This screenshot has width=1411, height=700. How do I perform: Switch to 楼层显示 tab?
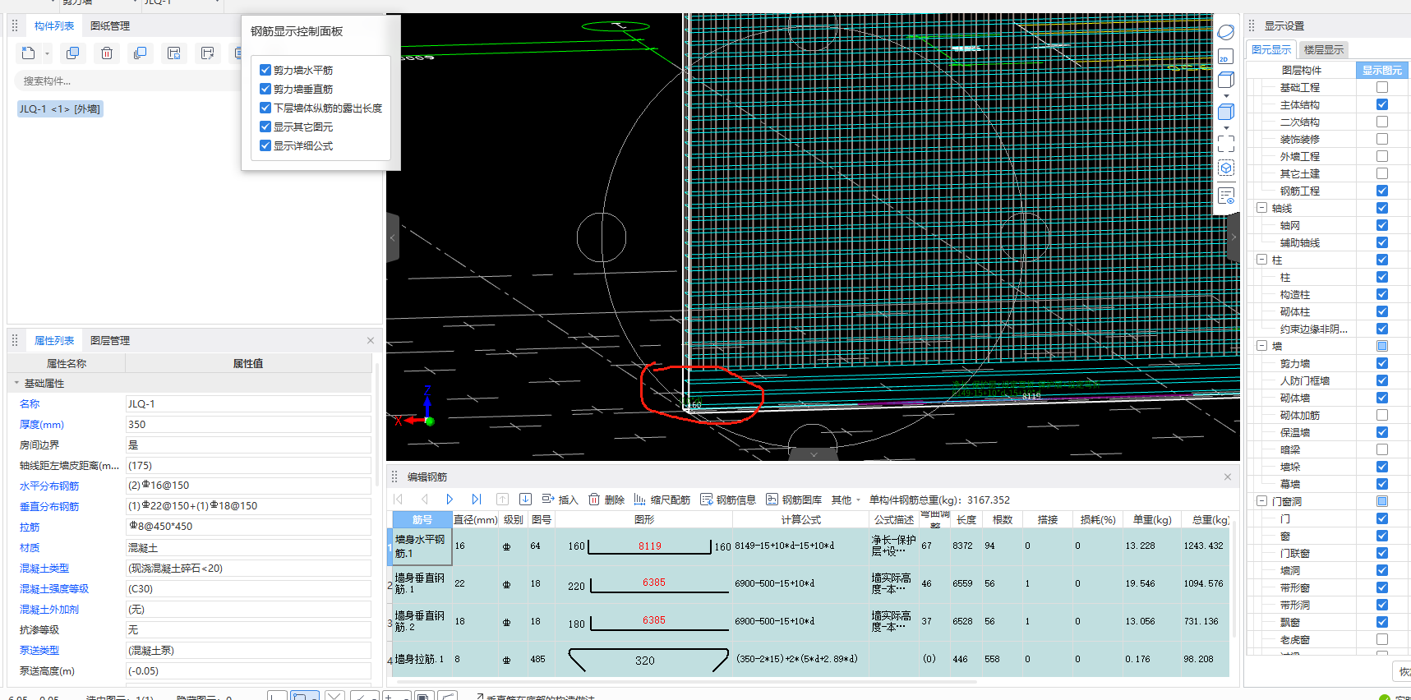pos(1324,50)
